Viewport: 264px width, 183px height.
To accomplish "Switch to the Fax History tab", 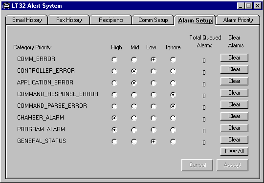I will pyautogui.click(x=69, y=20).
